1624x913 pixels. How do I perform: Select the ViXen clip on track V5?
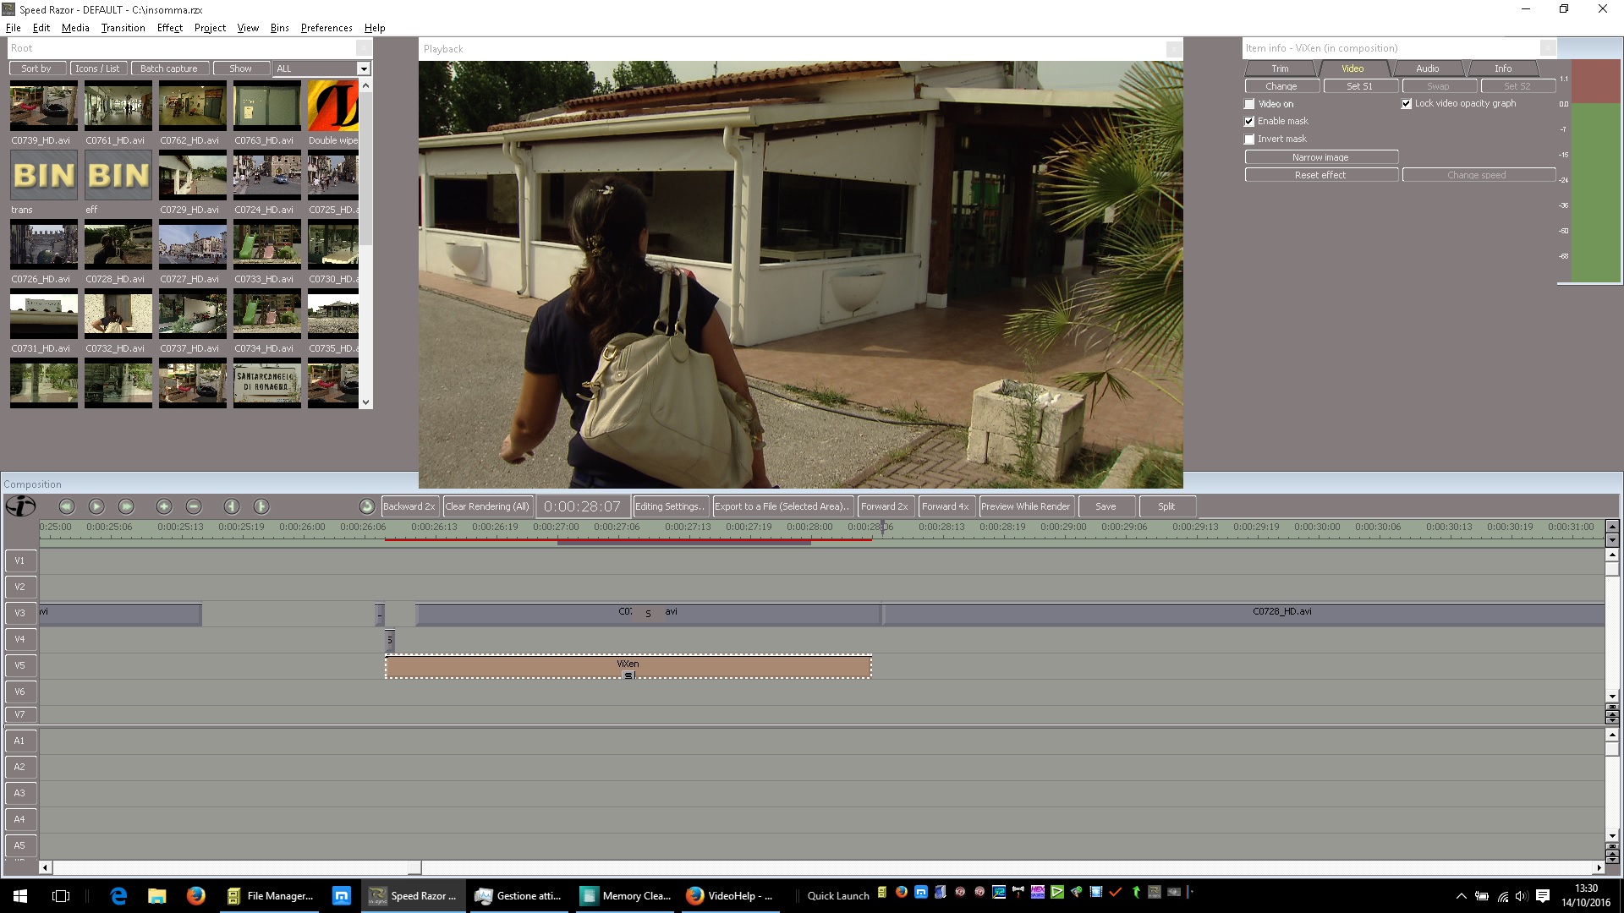pyautogui.click(x=628, y=667)
